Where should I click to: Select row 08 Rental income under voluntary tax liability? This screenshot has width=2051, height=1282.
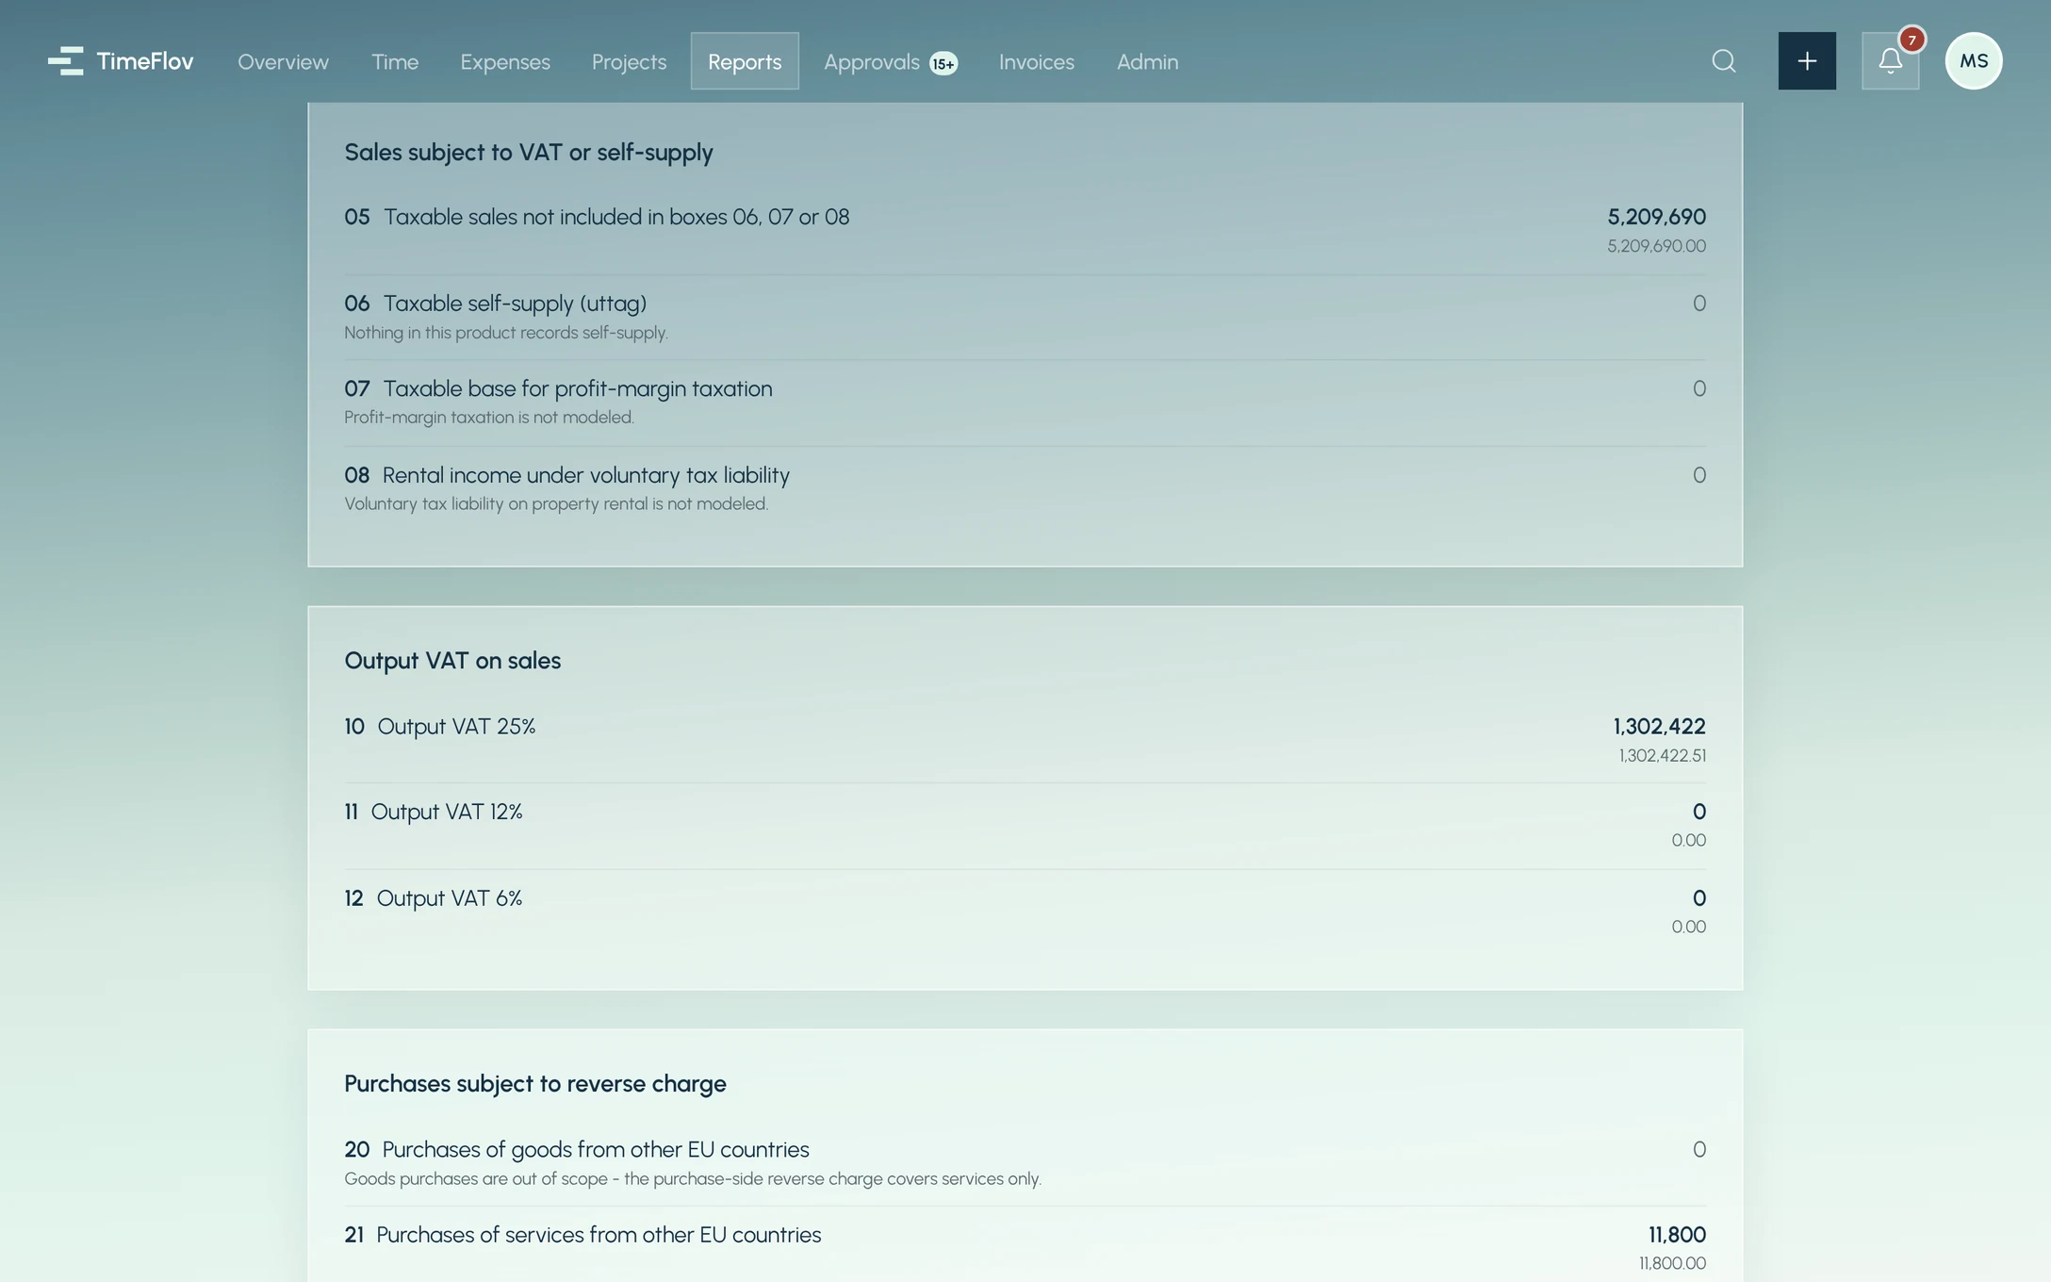(1025, 488)
